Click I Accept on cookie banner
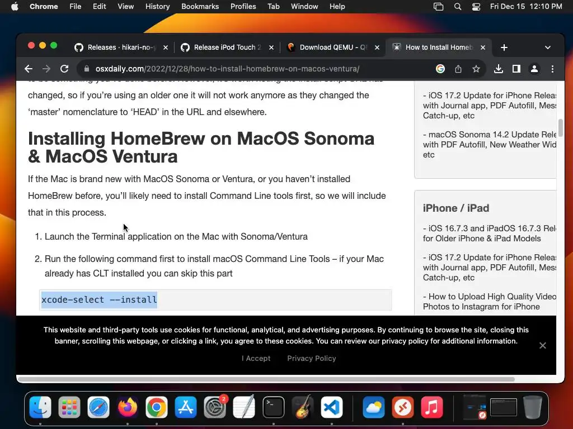Viewport: 573px width, 429px height. 256,358
